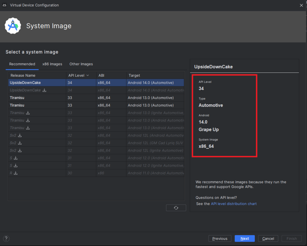Download the Sv2 Ignite Automotive image
The width and height of the screenshot is (307, 246).
point(20,150)
